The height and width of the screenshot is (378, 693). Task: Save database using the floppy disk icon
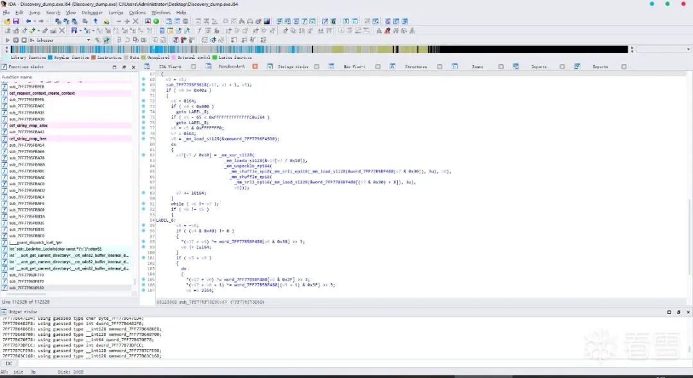point(16,21)
